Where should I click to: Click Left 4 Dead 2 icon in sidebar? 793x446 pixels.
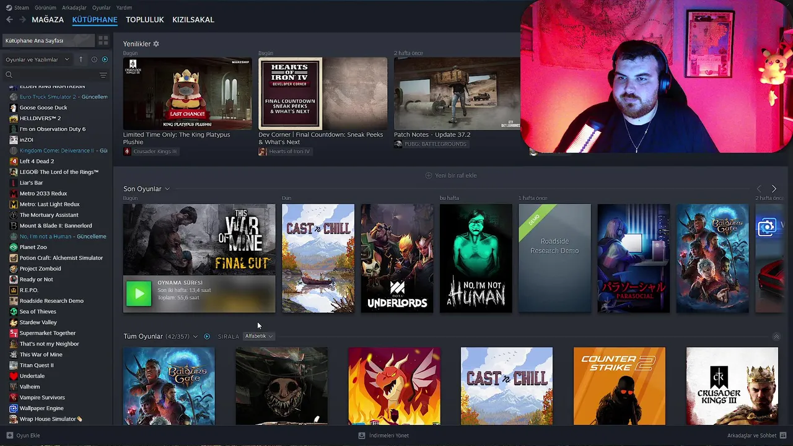pos(14,161)
